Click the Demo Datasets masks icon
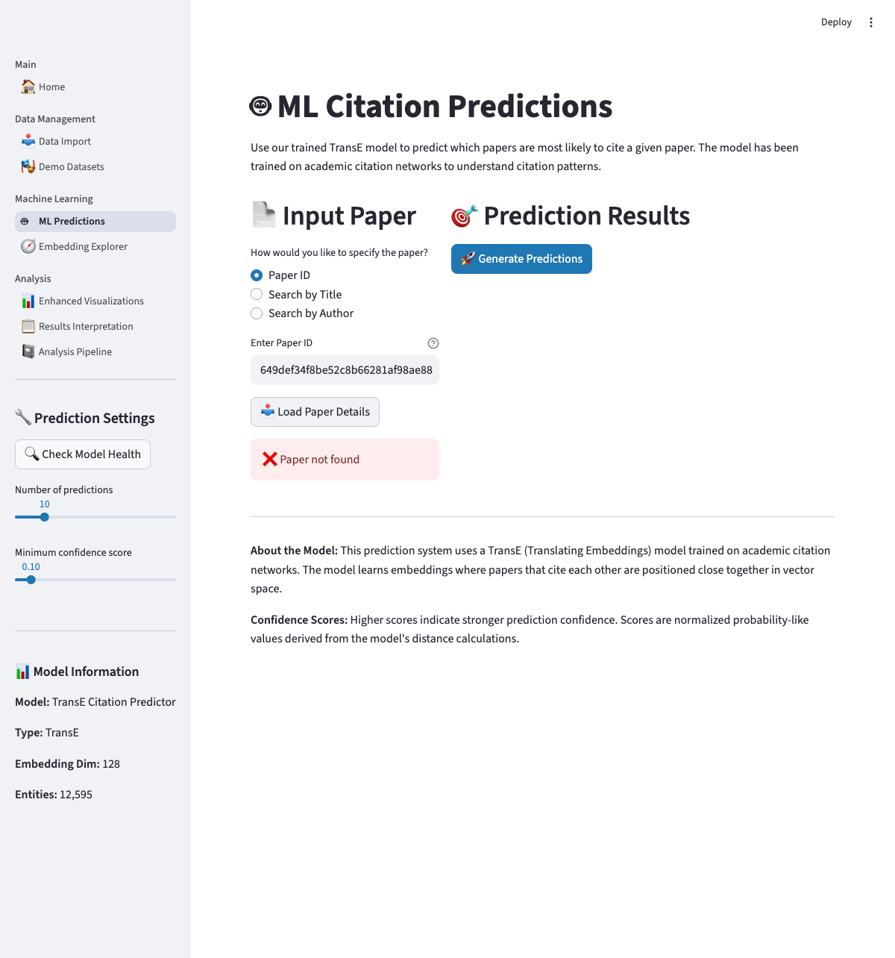 coord(28,166)
